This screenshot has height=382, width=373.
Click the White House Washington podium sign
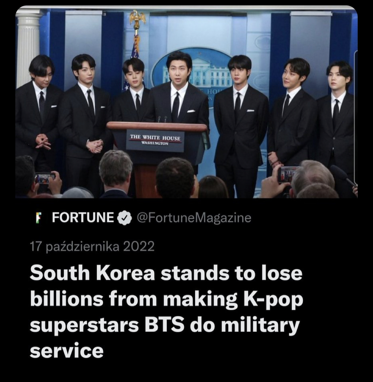point(155,139)
